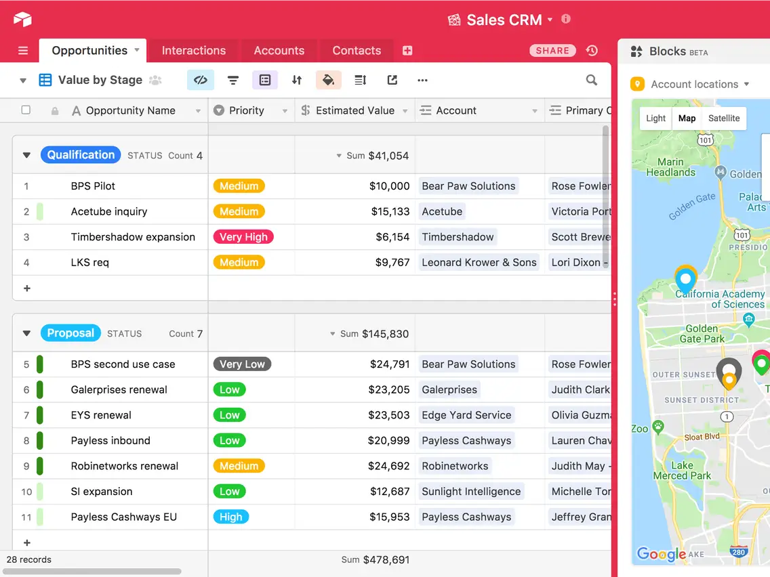Click the revision history clock icon
This screenshot has height=577, width=770.
click(592, 51)
